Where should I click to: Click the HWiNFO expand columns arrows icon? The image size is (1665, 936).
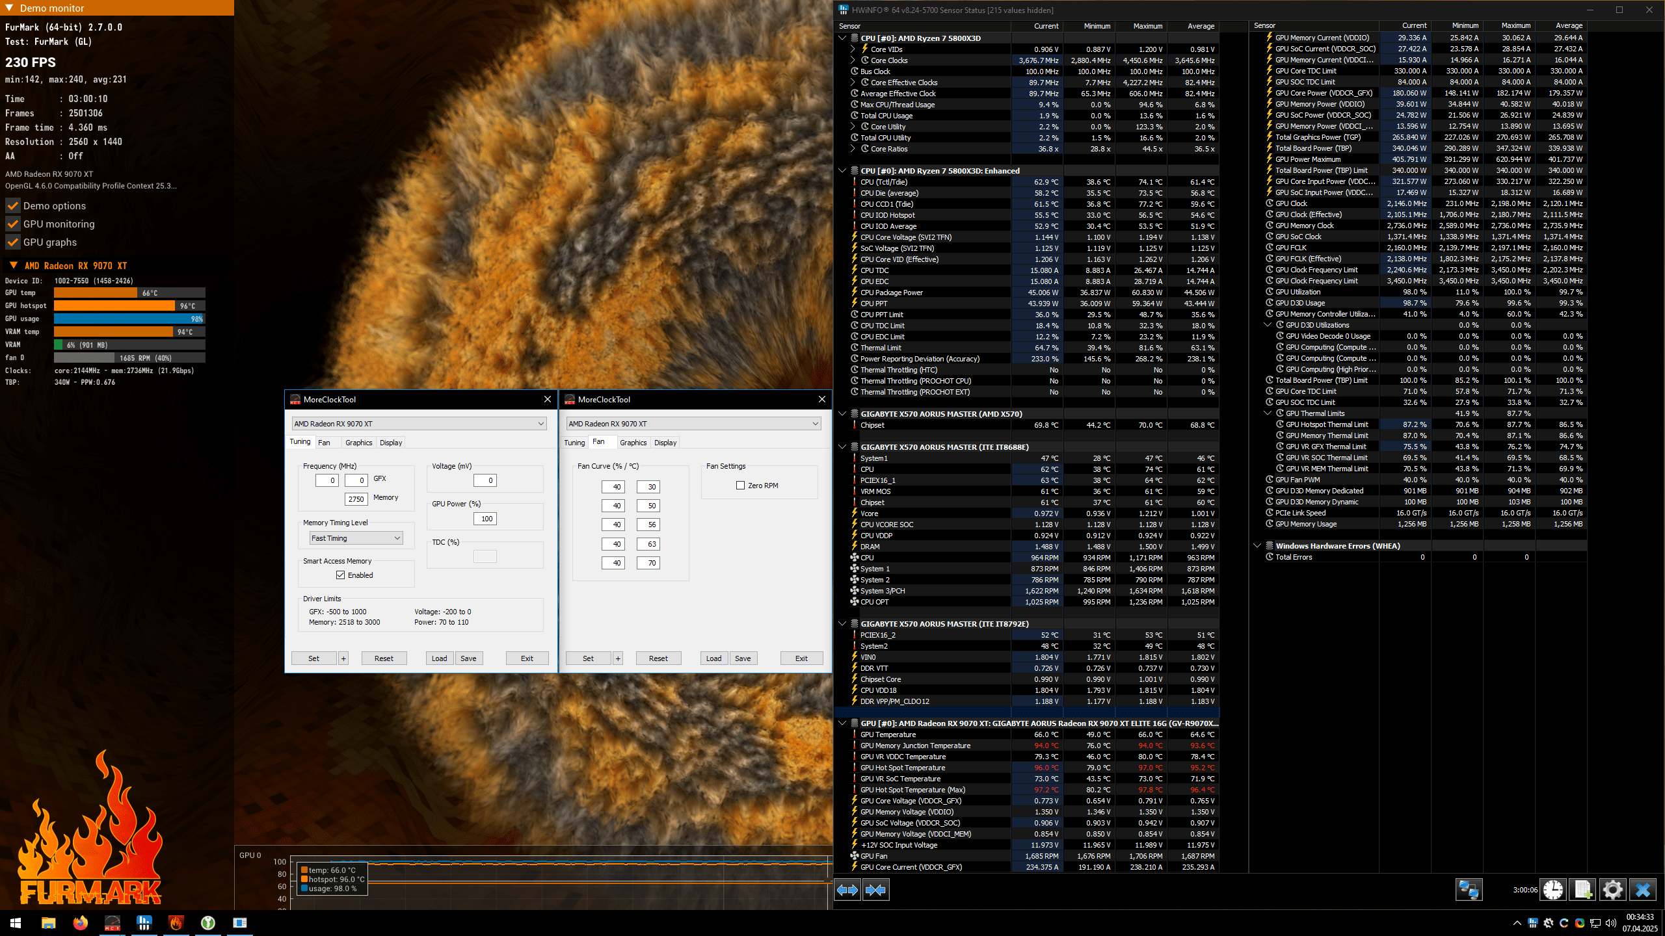click(847, 890)
